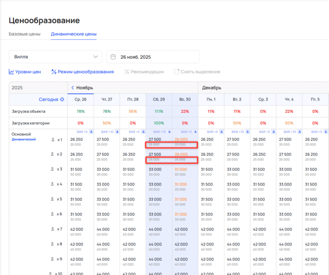Click the Рекомендации button

(x=144, y=72)
